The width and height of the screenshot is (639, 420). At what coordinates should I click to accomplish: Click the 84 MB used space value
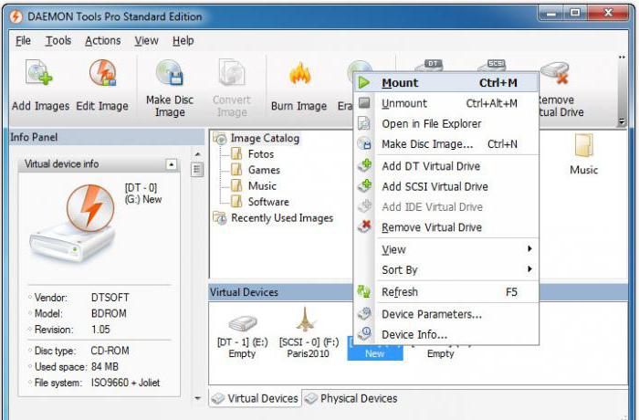(x=105, y=366)
